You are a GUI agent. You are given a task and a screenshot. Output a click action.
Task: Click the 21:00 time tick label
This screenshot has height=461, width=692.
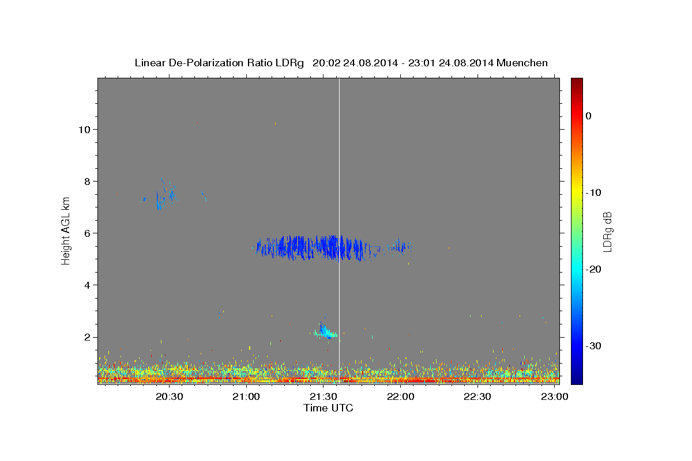pos(246,396)
